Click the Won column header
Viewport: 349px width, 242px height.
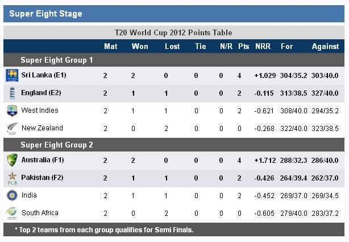(x=140, y=46)
